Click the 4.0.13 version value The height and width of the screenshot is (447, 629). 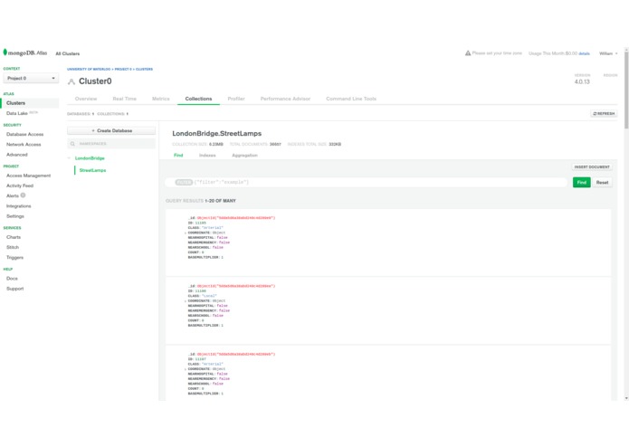pos(582,81)
